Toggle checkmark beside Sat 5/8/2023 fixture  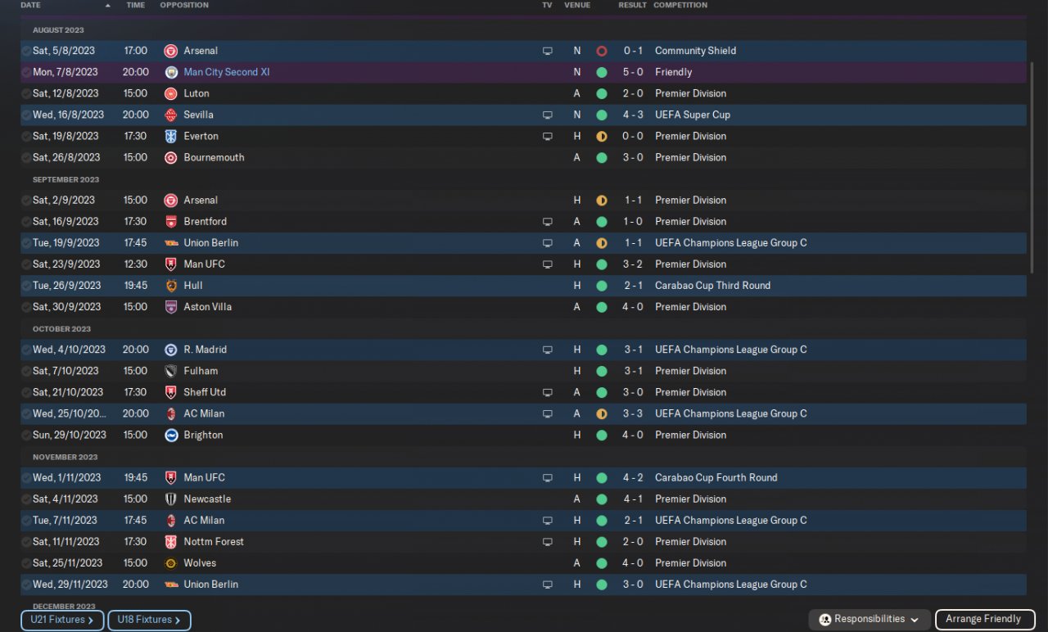(26, 51)
